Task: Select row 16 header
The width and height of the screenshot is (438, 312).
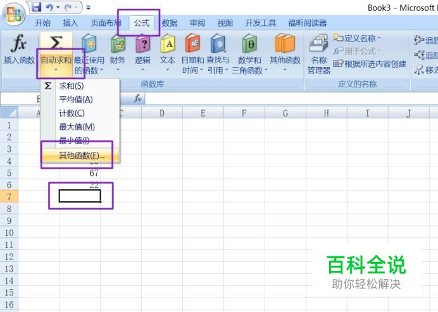Action: tap(9, 304)
